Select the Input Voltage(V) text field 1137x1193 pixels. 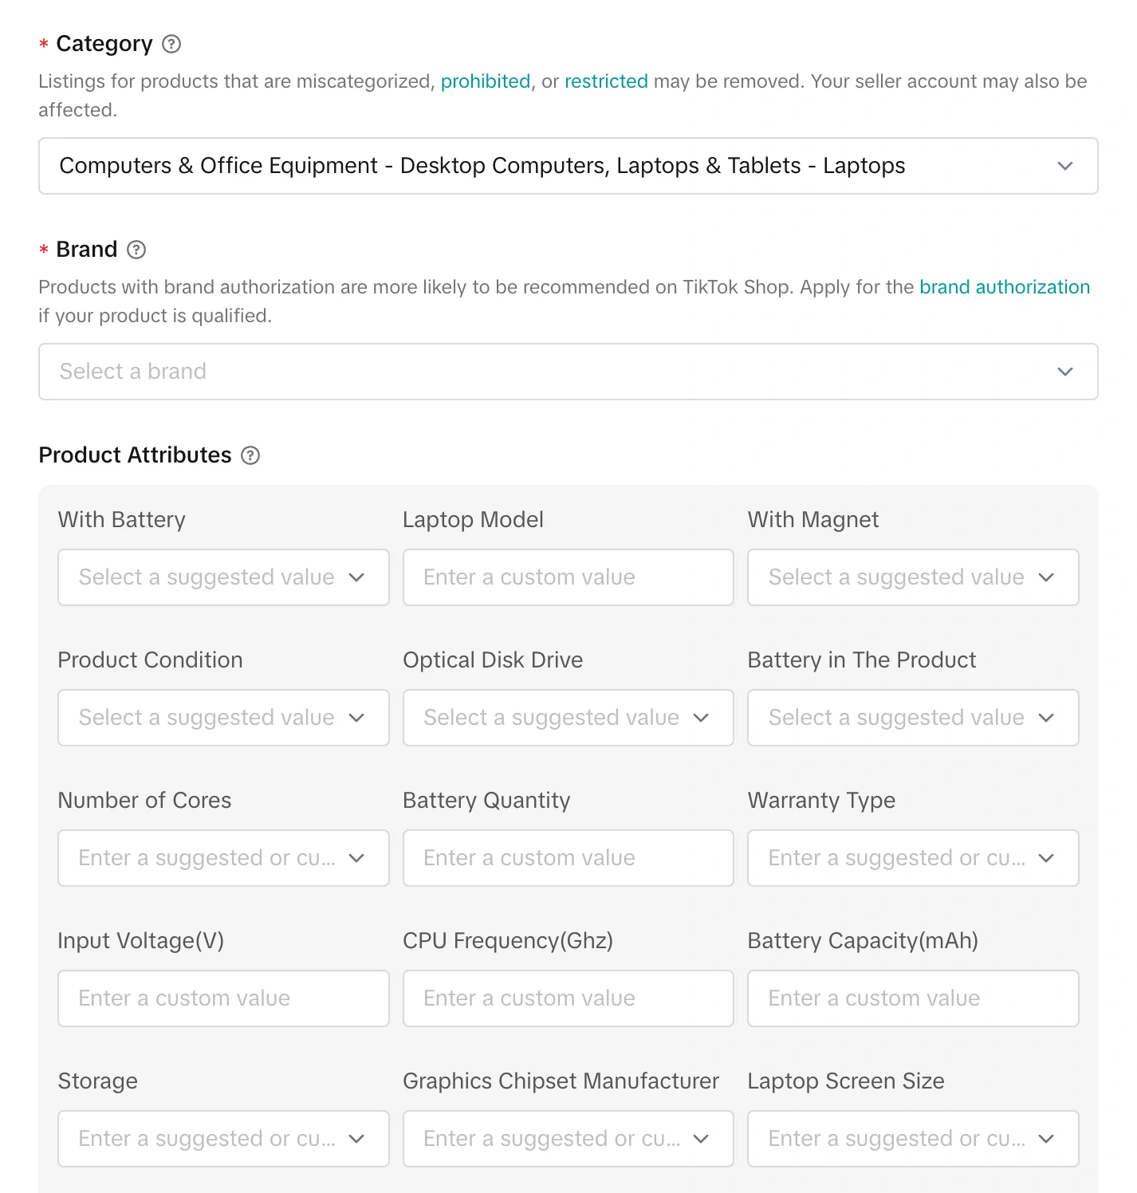(x=223, y=998)
